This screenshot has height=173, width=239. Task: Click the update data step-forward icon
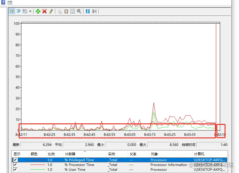coord(94,11)
